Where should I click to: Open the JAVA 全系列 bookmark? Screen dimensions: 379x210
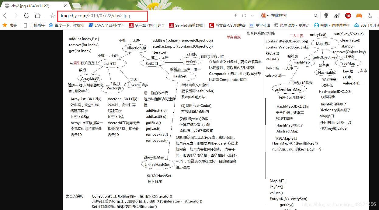pyautogui.click(x=106, y=25)
